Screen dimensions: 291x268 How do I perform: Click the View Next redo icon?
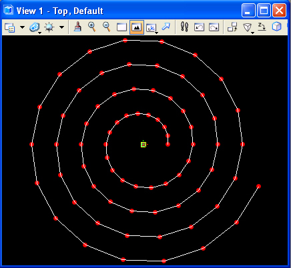tap(214, 27)
